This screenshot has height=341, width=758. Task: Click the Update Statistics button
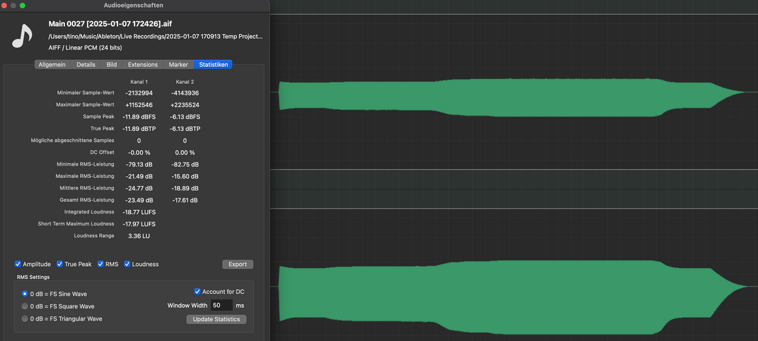216,319
